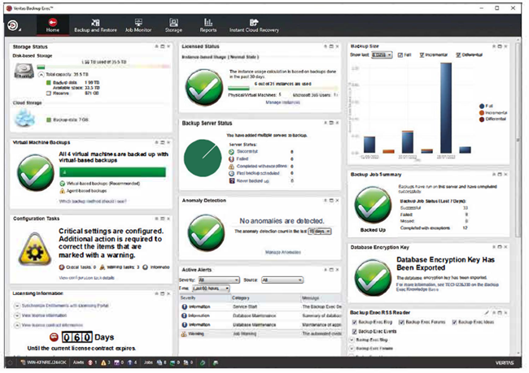Open the Backup and Restore tab
The height and width of the screenshot is (373, 529).
95,26
